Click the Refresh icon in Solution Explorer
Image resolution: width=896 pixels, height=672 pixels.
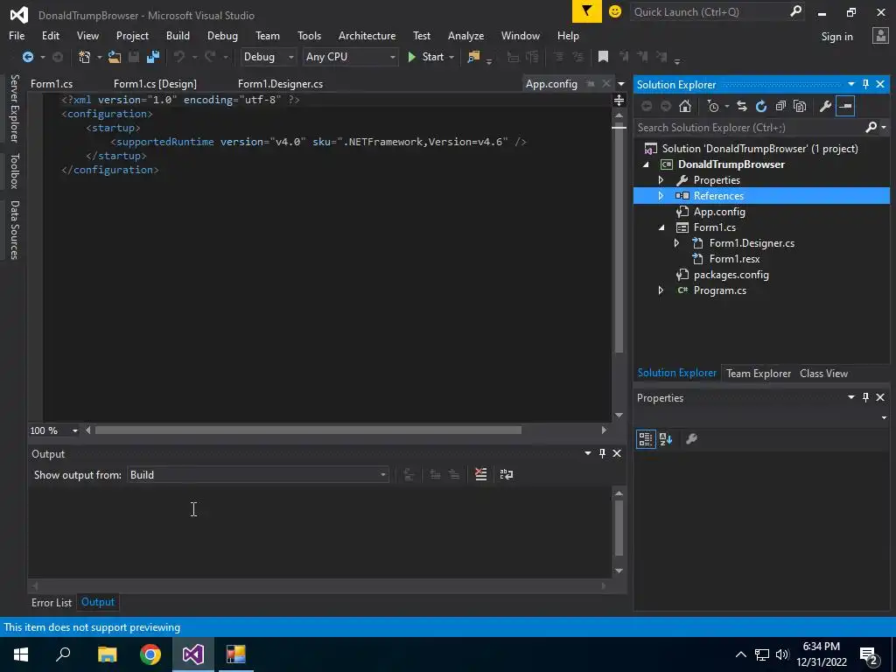tap(761, 106)
